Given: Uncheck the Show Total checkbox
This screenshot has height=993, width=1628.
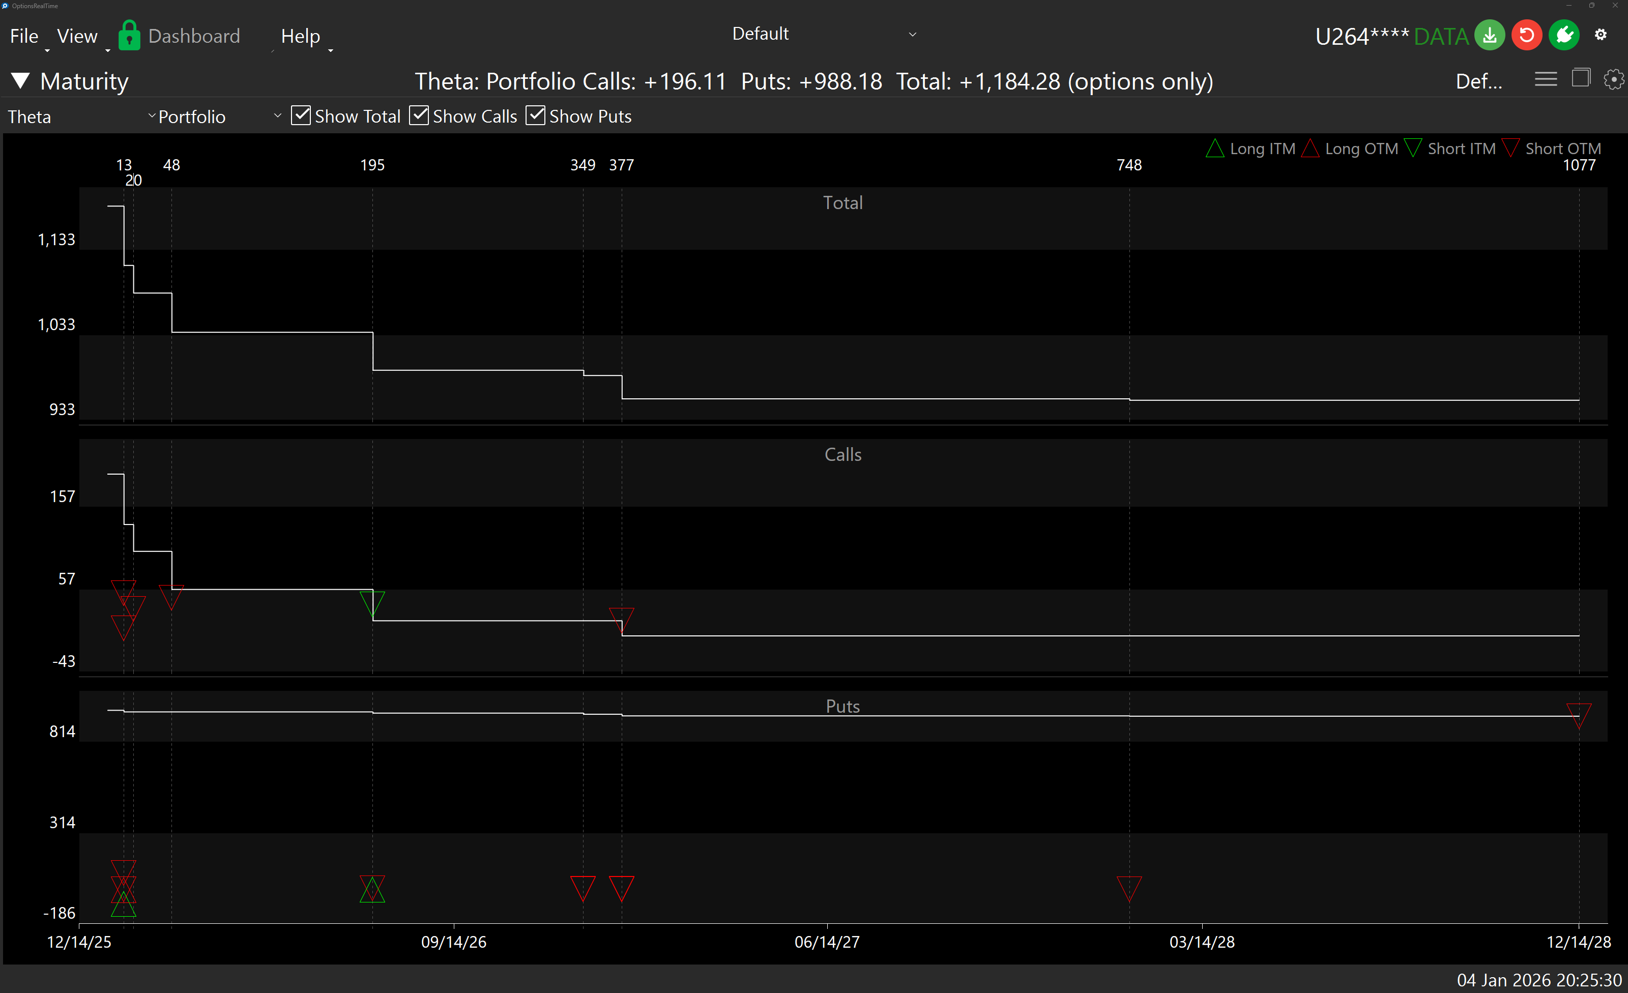Looking at the screenshot, I should [301, 115].
